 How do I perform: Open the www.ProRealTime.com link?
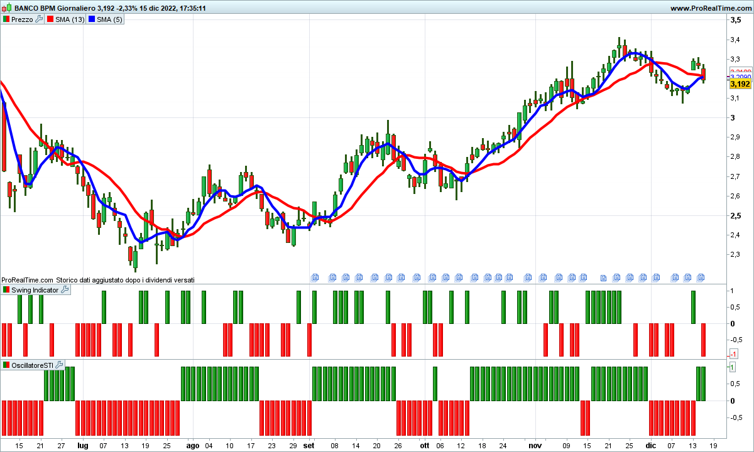[x=710, y=9]
